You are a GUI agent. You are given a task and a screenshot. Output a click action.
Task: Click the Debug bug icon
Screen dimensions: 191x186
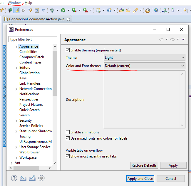52,10
